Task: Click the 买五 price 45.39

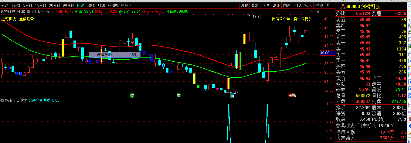Action: pyautogui.click(x=365, y=72)
